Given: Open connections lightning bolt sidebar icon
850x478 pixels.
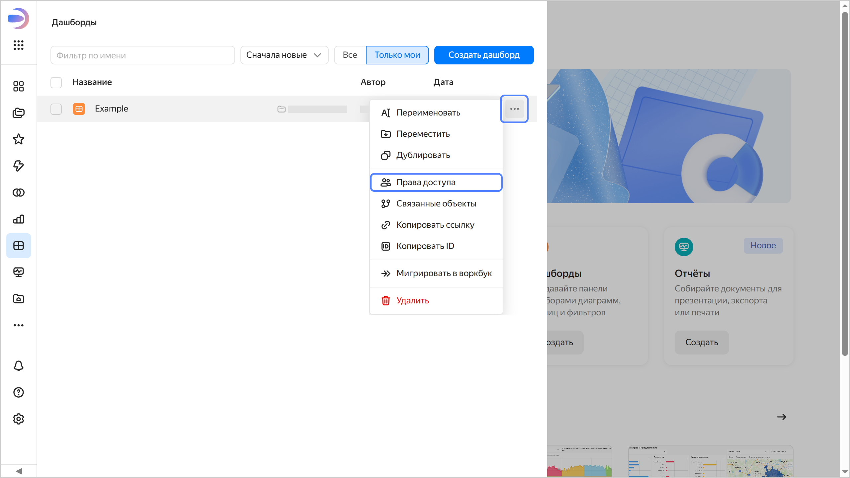Looking at the screenshot, I should point(19,166).
